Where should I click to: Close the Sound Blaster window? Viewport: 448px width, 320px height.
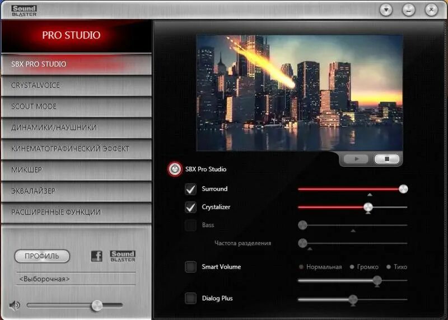point(431,10)
